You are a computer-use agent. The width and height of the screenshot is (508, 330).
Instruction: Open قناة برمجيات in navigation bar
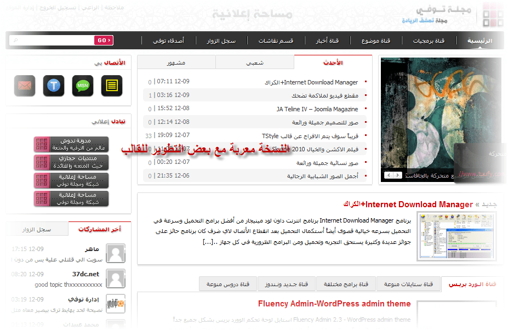429,41
